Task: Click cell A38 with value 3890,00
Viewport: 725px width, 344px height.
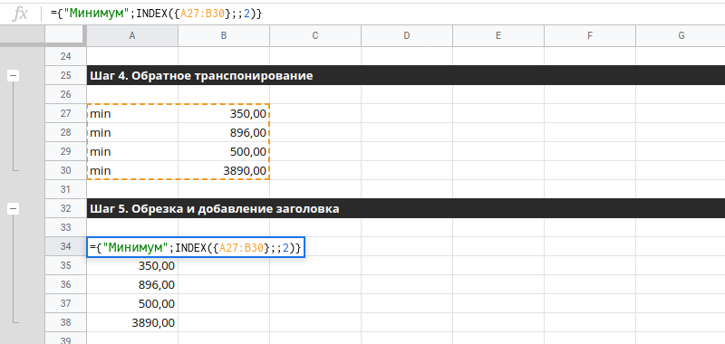Action: click(x=132, y=322)
